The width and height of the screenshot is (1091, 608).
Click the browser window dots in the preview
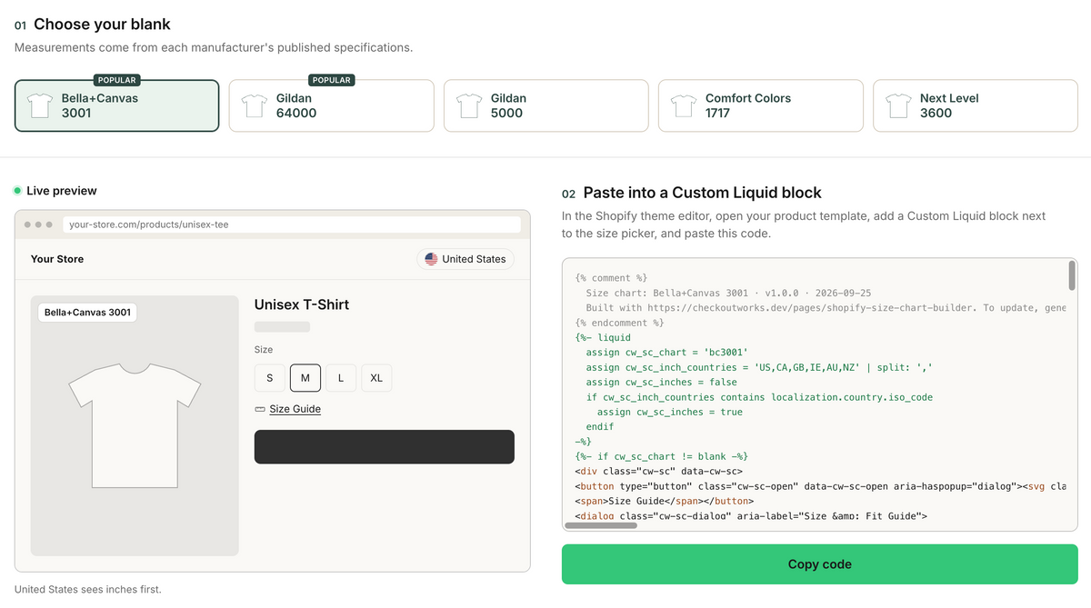39,224
